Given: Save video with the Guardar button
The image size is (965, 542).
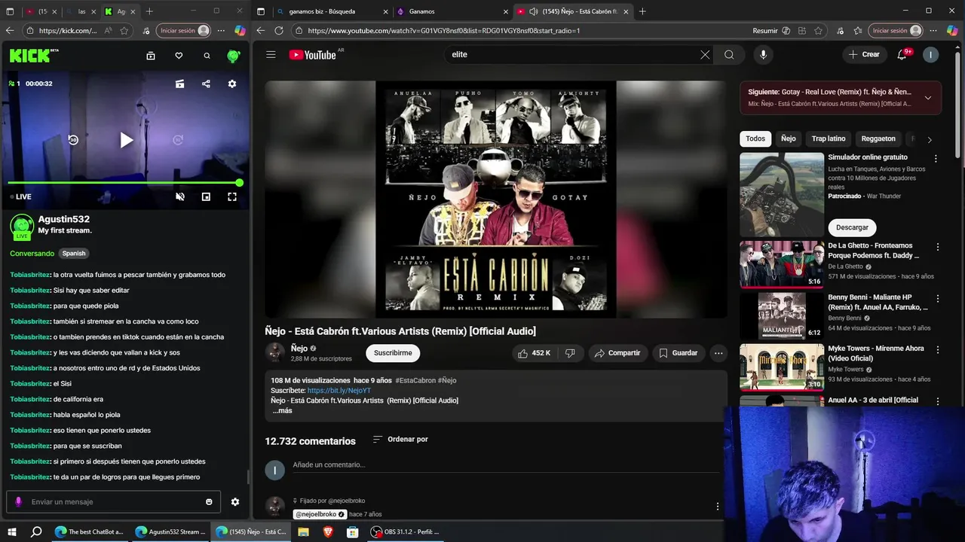Looking at the screenshot, I should [x=678, y=353].
